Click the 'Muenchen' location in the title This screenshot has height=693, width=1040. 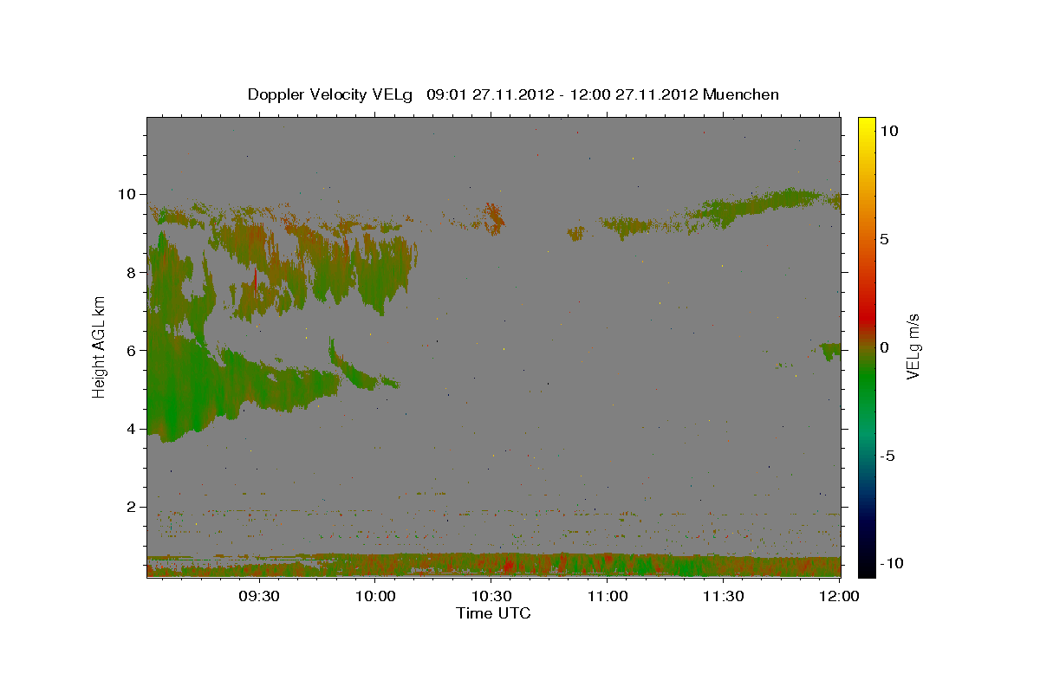[741, 94]
